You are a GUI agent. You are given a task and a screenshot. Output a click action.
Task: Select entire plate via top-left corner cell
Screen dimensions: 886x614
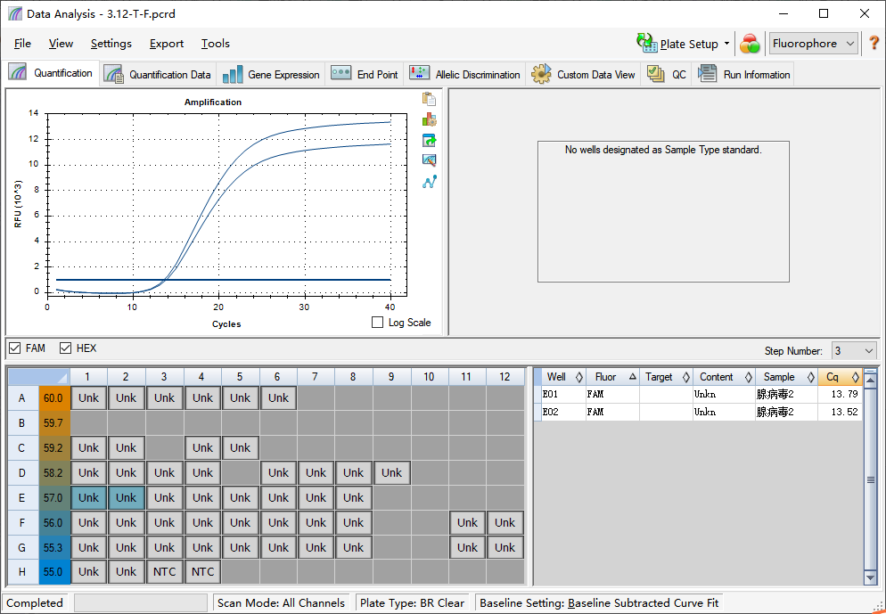[x=39, y=377]
